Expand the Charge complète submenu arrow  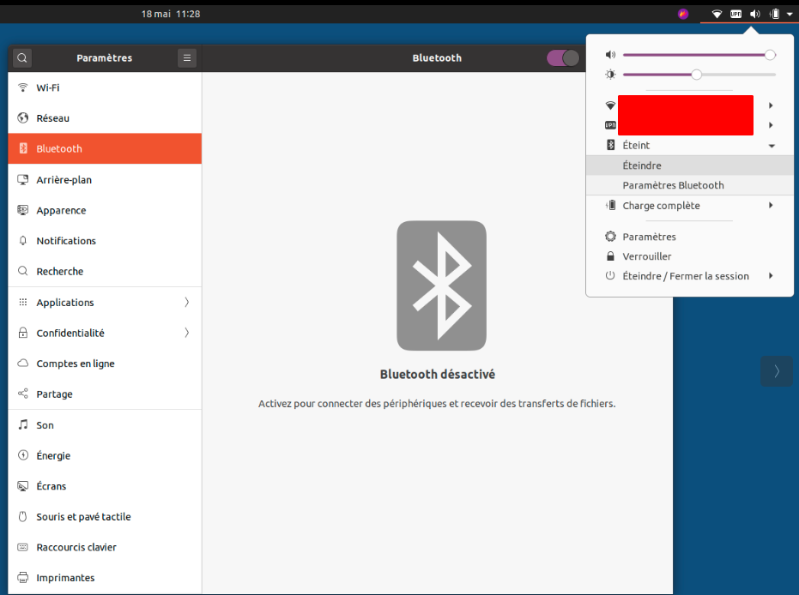coord(771,205)
